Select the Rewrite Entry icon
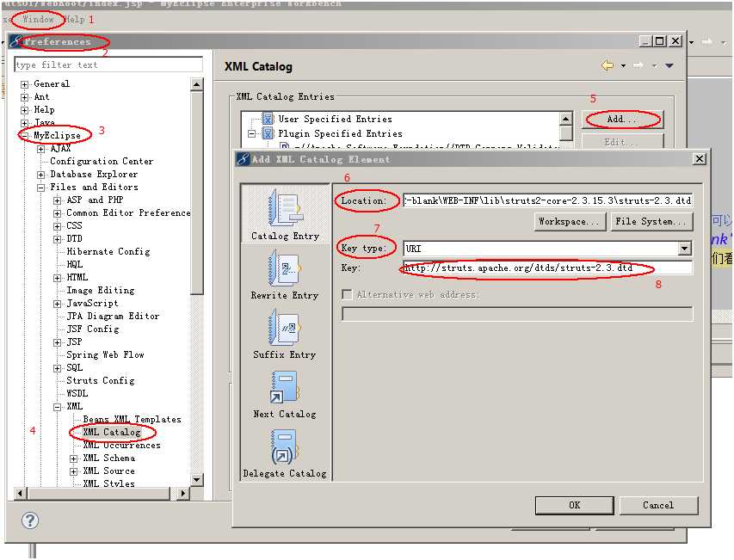This screenshot has width=734, height=560. [285, 268]
